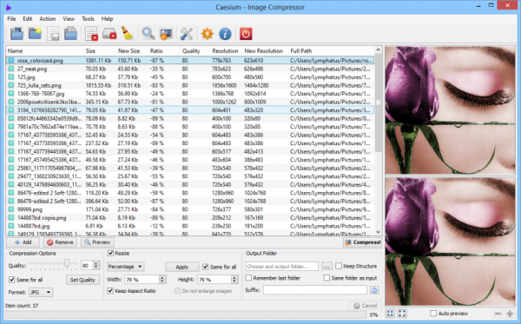This screenshot has height=324, width=521.
Task: Click the Open List folder icon
Action: (71, 34)
